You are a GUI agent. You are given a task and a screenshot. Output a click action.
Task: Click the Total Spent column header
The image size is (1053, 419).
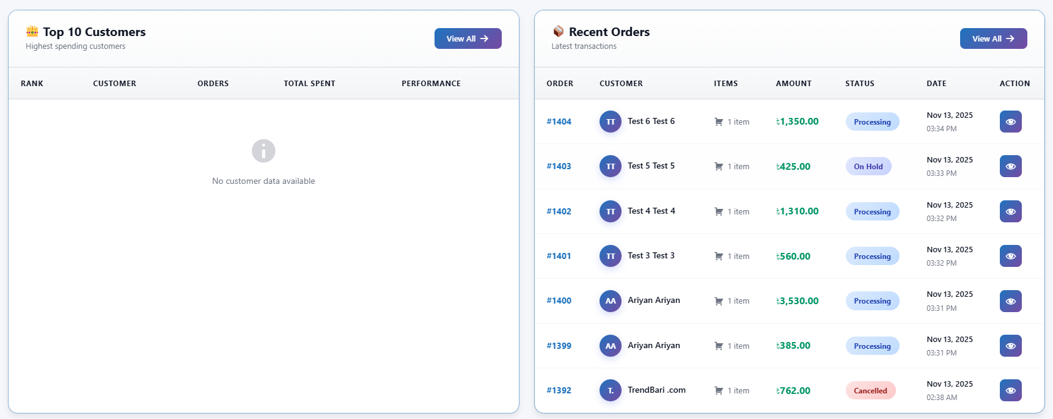[309, 84]
